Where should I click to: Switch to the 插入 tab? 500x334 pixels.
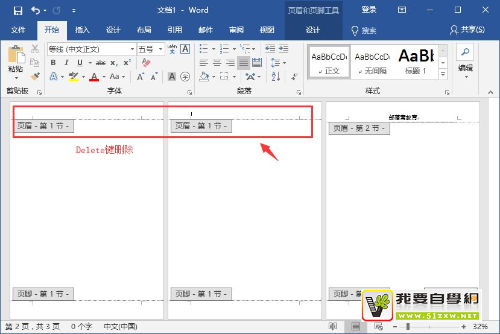pos(82,30)
